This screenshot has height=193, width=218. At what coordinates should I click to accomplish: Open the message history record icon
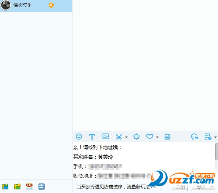point(208,137)
